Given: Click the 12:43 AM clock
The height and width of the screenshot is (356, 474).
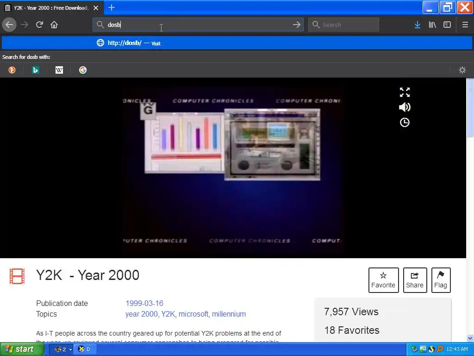Looking at the screenshot, I should [x=457, y=350].
